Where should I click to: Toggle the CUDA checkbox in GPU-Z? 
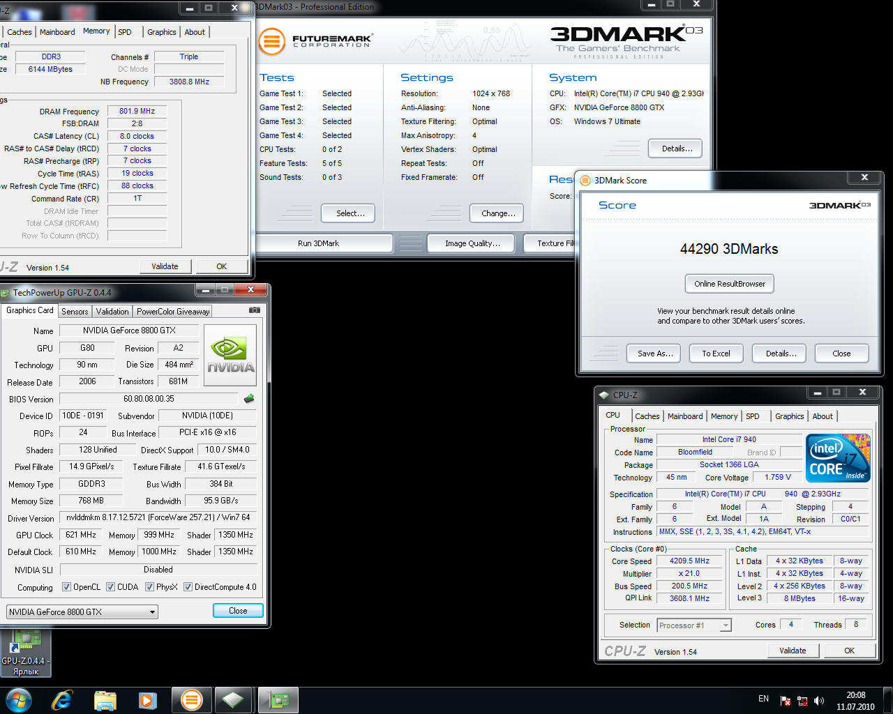110,587
